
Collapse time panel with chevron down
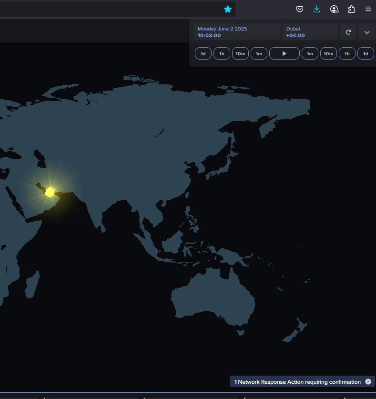[x=367, y=32]
